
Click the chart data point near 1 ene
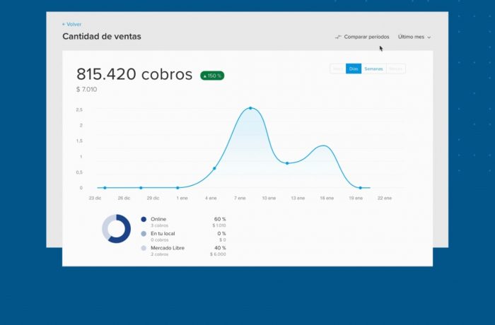click(177, 188)
